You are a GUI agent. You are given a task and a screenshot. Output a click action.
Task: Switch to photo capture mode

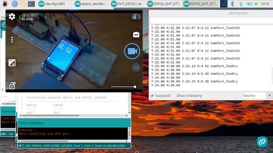[x=136, y=68]
